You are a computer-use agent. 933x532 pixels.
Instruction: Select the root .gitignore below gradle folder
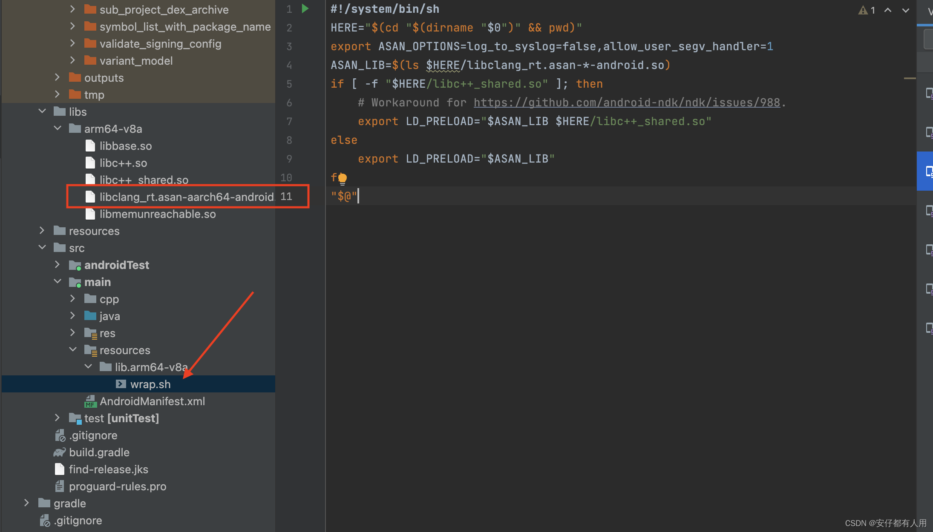point(78,521)
